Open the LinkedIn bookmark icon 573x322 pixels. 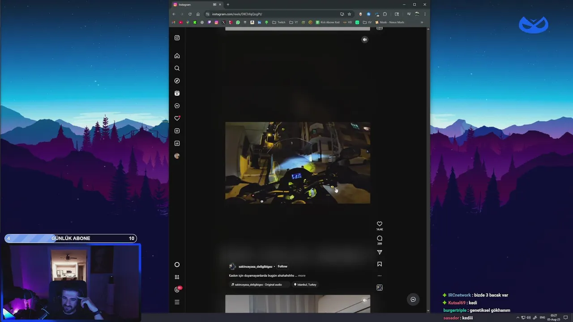tap(259, 22)
